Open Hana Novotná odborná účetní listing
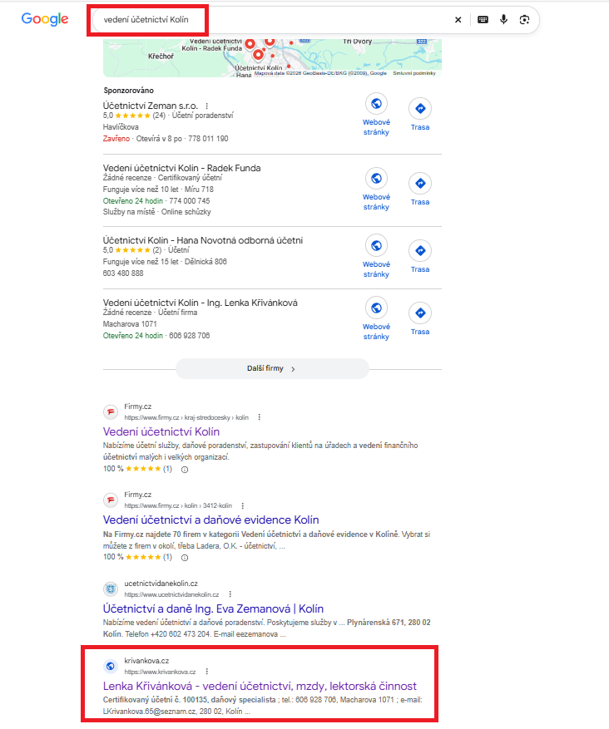609x729 pixels. pyautogui.click(x=202, y=240)
